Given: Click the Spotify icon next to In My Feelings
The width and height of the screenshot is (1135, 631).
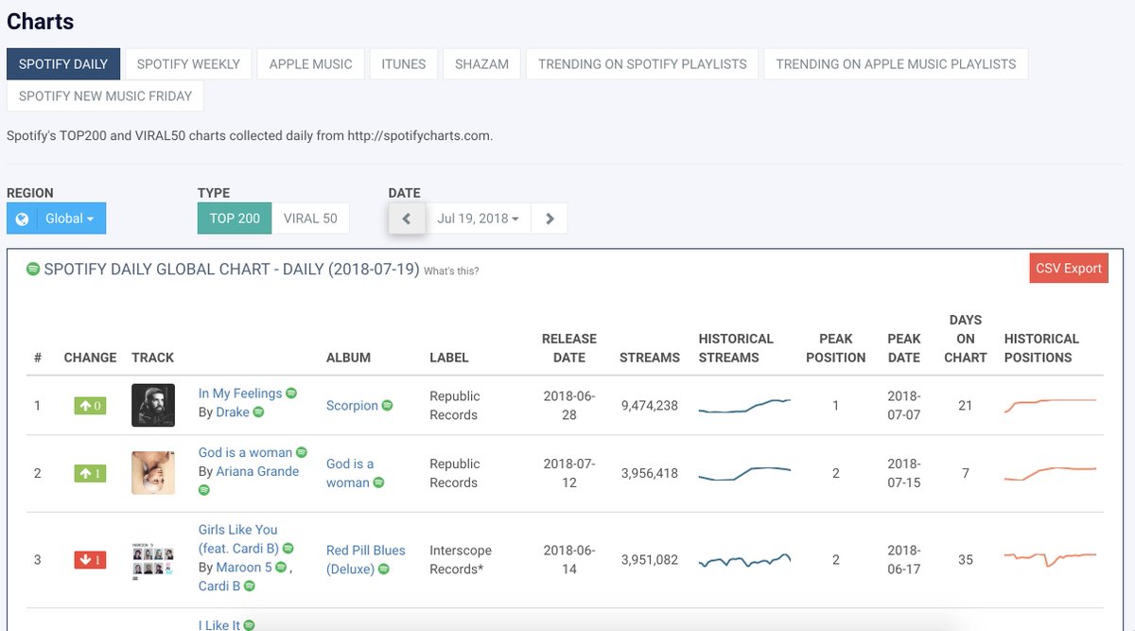Looking at the screenshot, I should (x=292, y=393).
